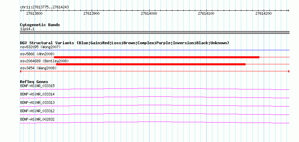The width and height of the screenshot is (299, 142).
Task: Click the blue nsv832095 gain line
Action: point(155,50)
